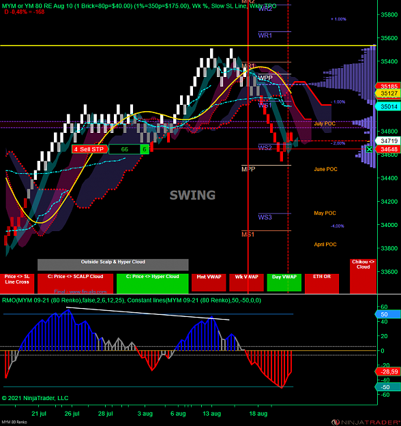Click the WS2 support label
The image size is (401, 426).
265,147
